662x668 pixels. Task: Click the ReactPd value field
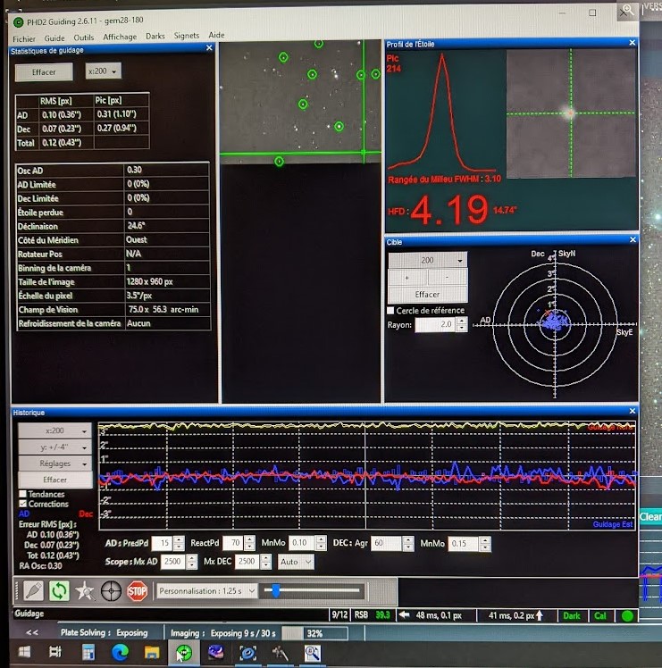point(233,543)
